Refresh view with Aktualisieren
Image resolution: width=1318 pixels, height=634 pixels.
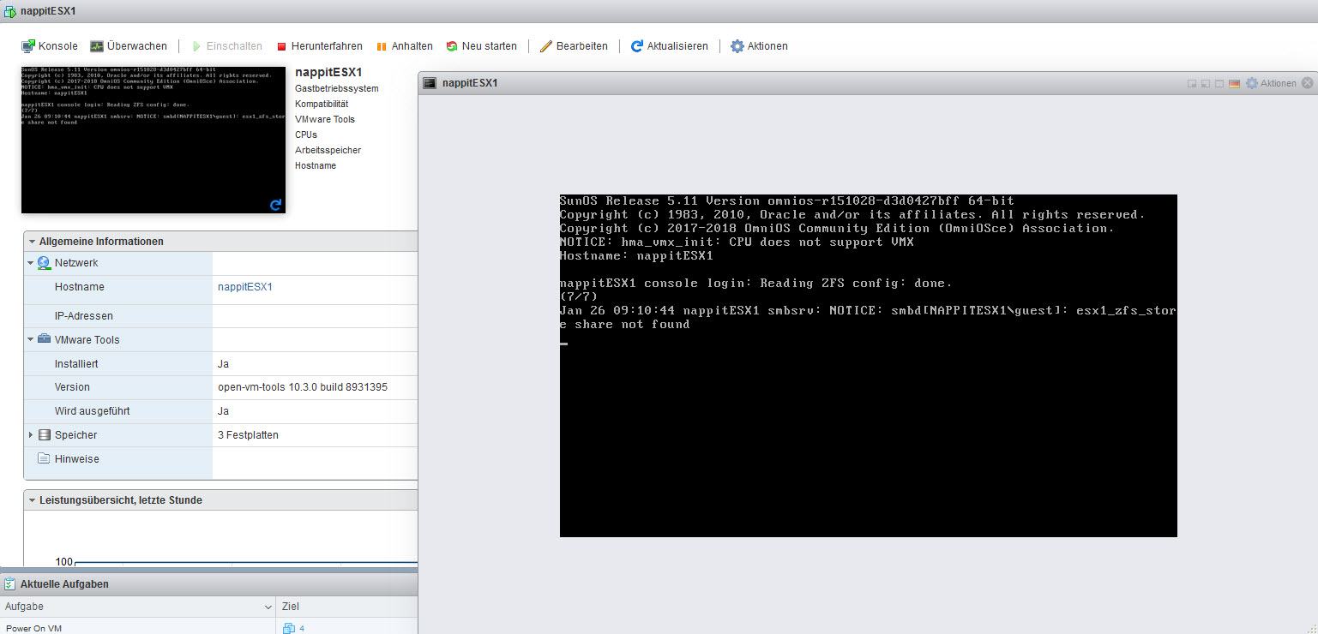(670, 46)
